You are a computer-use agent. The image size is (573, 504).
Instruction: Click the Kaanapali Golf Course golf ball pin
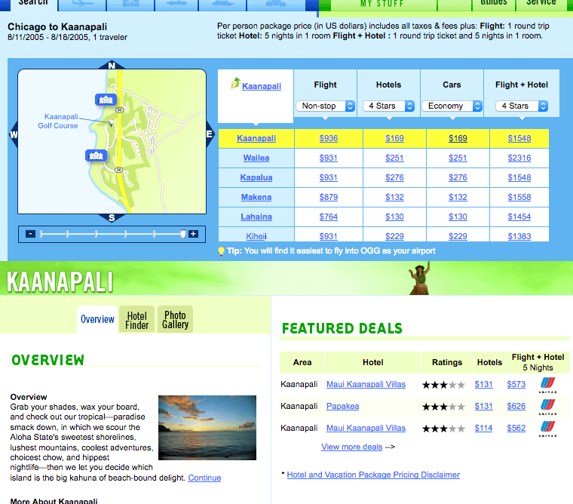coord(111,122)
